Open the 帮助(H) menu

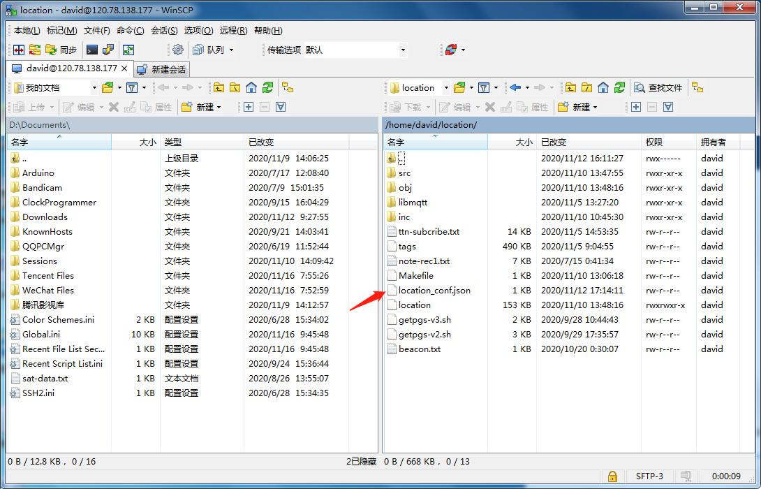pos(268,31)
